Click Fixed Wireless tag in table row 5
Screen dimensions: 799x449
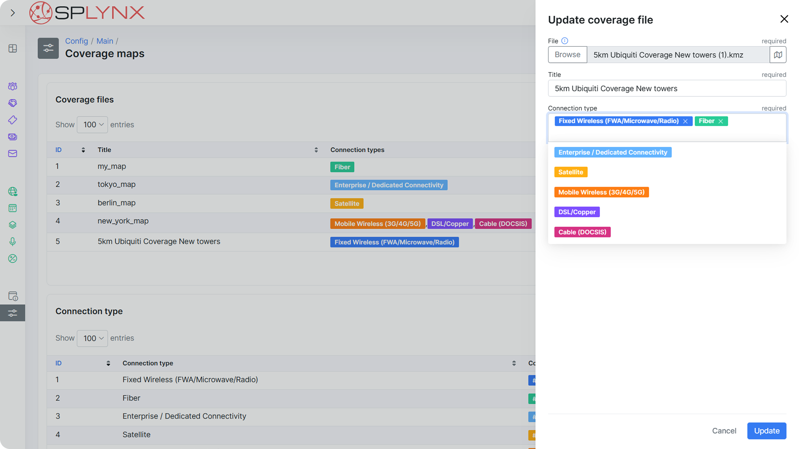pyautogui.click(x=394, y=242)
